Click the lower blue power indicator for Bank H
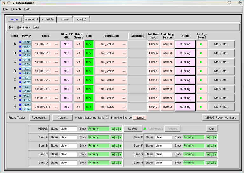Viewport: 244px width, 173px height. [x=20, y=109]
